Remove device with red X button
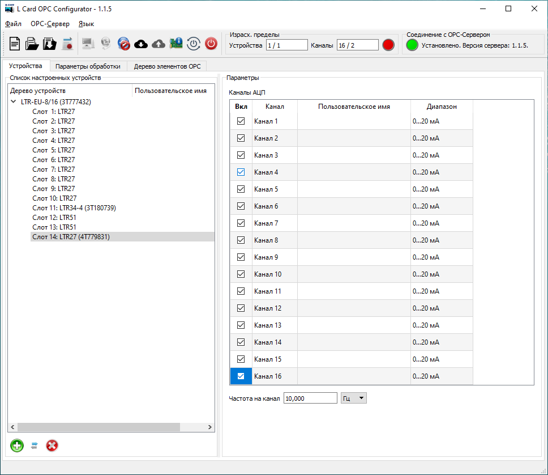Screen dimensions: 548x475 (x=52, y=446)
